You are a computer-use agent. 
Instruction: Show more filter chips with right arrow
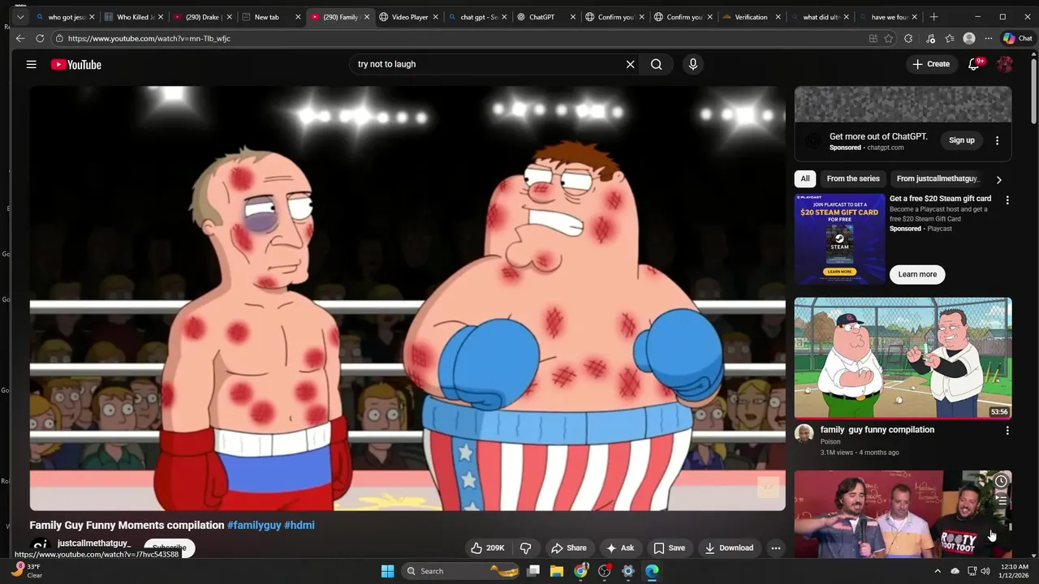pyautogui.click(x=998, y=179)
